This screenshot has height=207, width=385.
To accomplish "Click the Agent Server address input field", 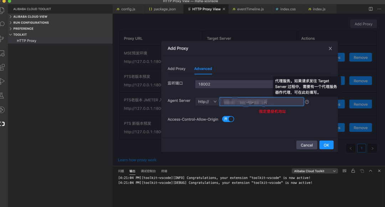I will 262,101.
